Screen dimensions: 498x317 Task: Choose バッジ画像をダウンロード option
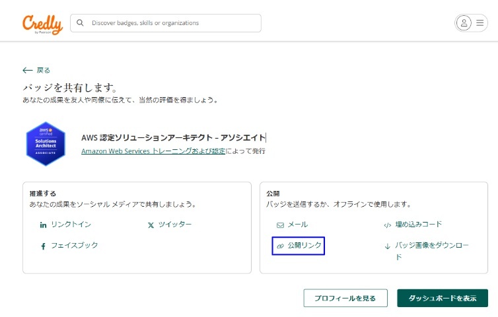(432, 251)
